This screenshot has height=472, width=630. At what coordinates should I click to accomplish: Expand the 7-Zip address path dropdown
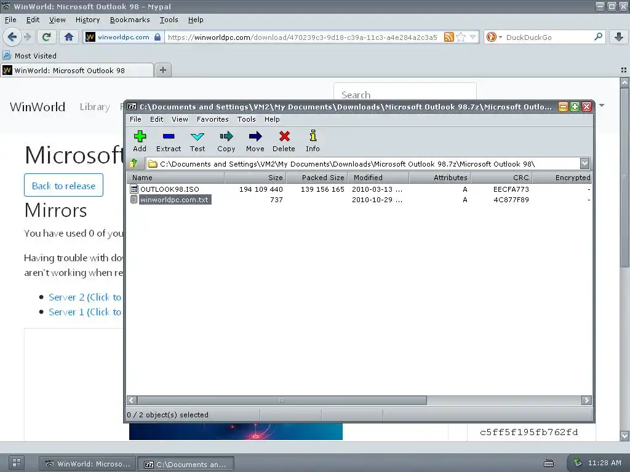(584, 163)
